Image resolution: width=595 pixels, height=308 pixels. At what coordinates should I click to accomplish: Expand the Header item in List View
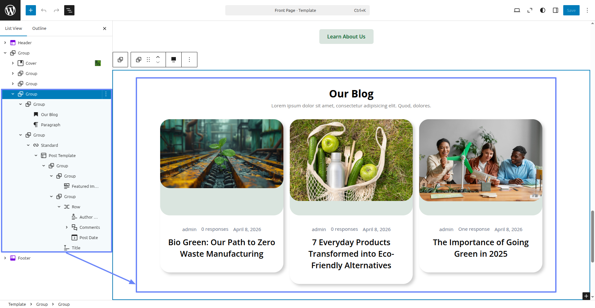click(5, 43)
